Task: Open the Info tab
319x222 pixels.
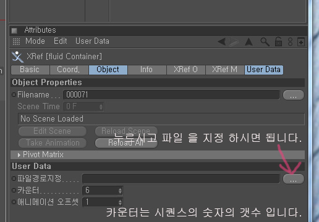Action: click(147, 70)
